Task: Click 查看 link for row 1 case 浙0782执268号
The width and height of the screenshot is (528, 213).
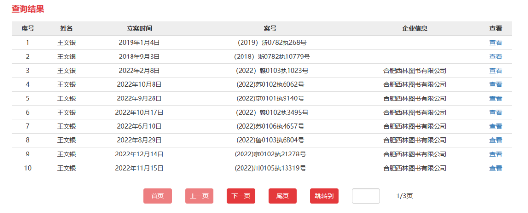Action: [495, 42]
